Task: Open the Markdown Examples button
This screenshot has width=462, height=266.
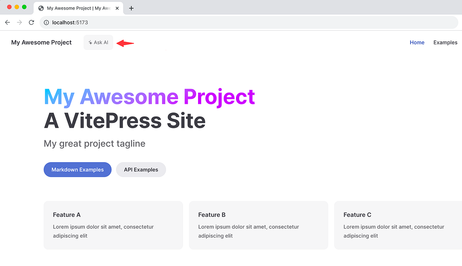Action: 78,169
